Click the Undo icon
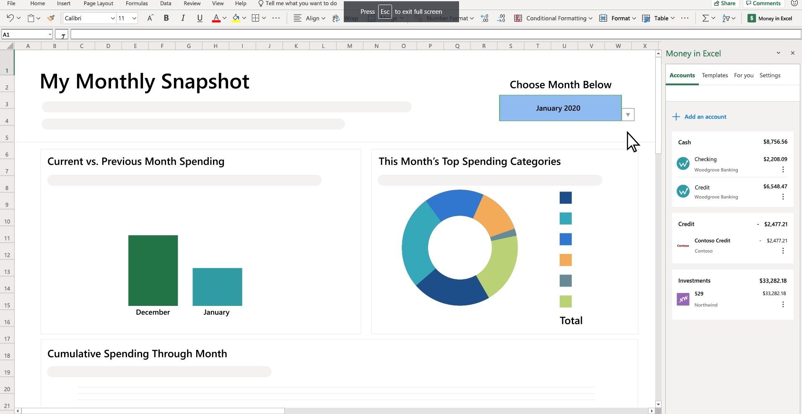The height and width of the screenshot is (414, 802). (10, 18)
